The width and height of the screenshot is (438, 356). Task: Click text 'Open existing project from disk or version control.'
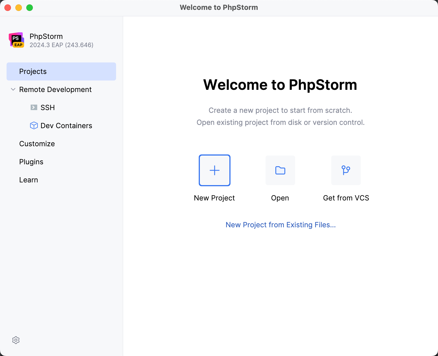tap(281, 122)
